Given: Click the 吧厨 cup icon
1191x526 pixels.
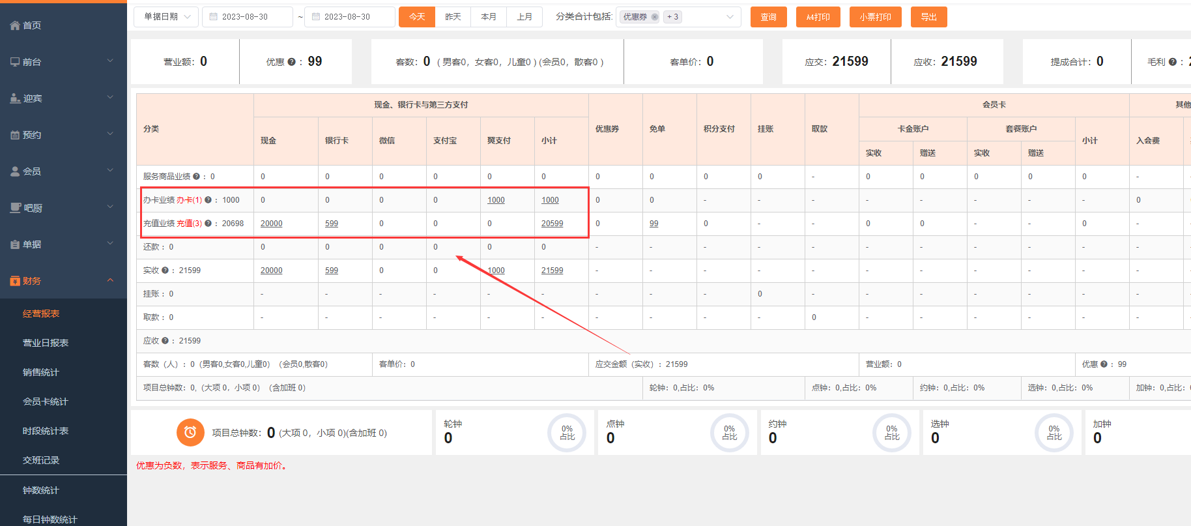Looking at the screenshot, I should pos(15,208).
